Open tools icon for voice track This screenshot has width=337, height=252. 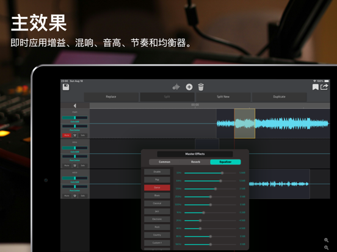click(x=75, y=196)
